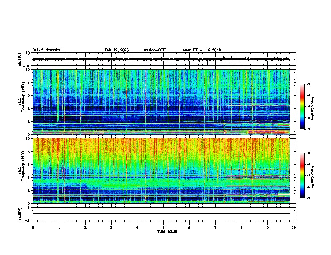Click time axis tick label "5"
331x255 pixels.
(163, 227)
